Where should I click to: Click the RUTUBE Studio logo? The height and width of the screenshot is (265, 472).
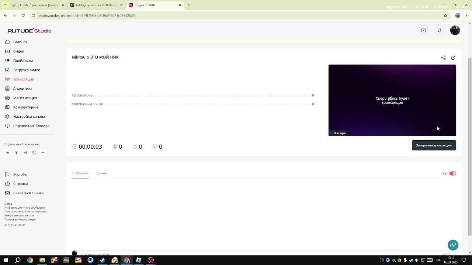(29, 31)
